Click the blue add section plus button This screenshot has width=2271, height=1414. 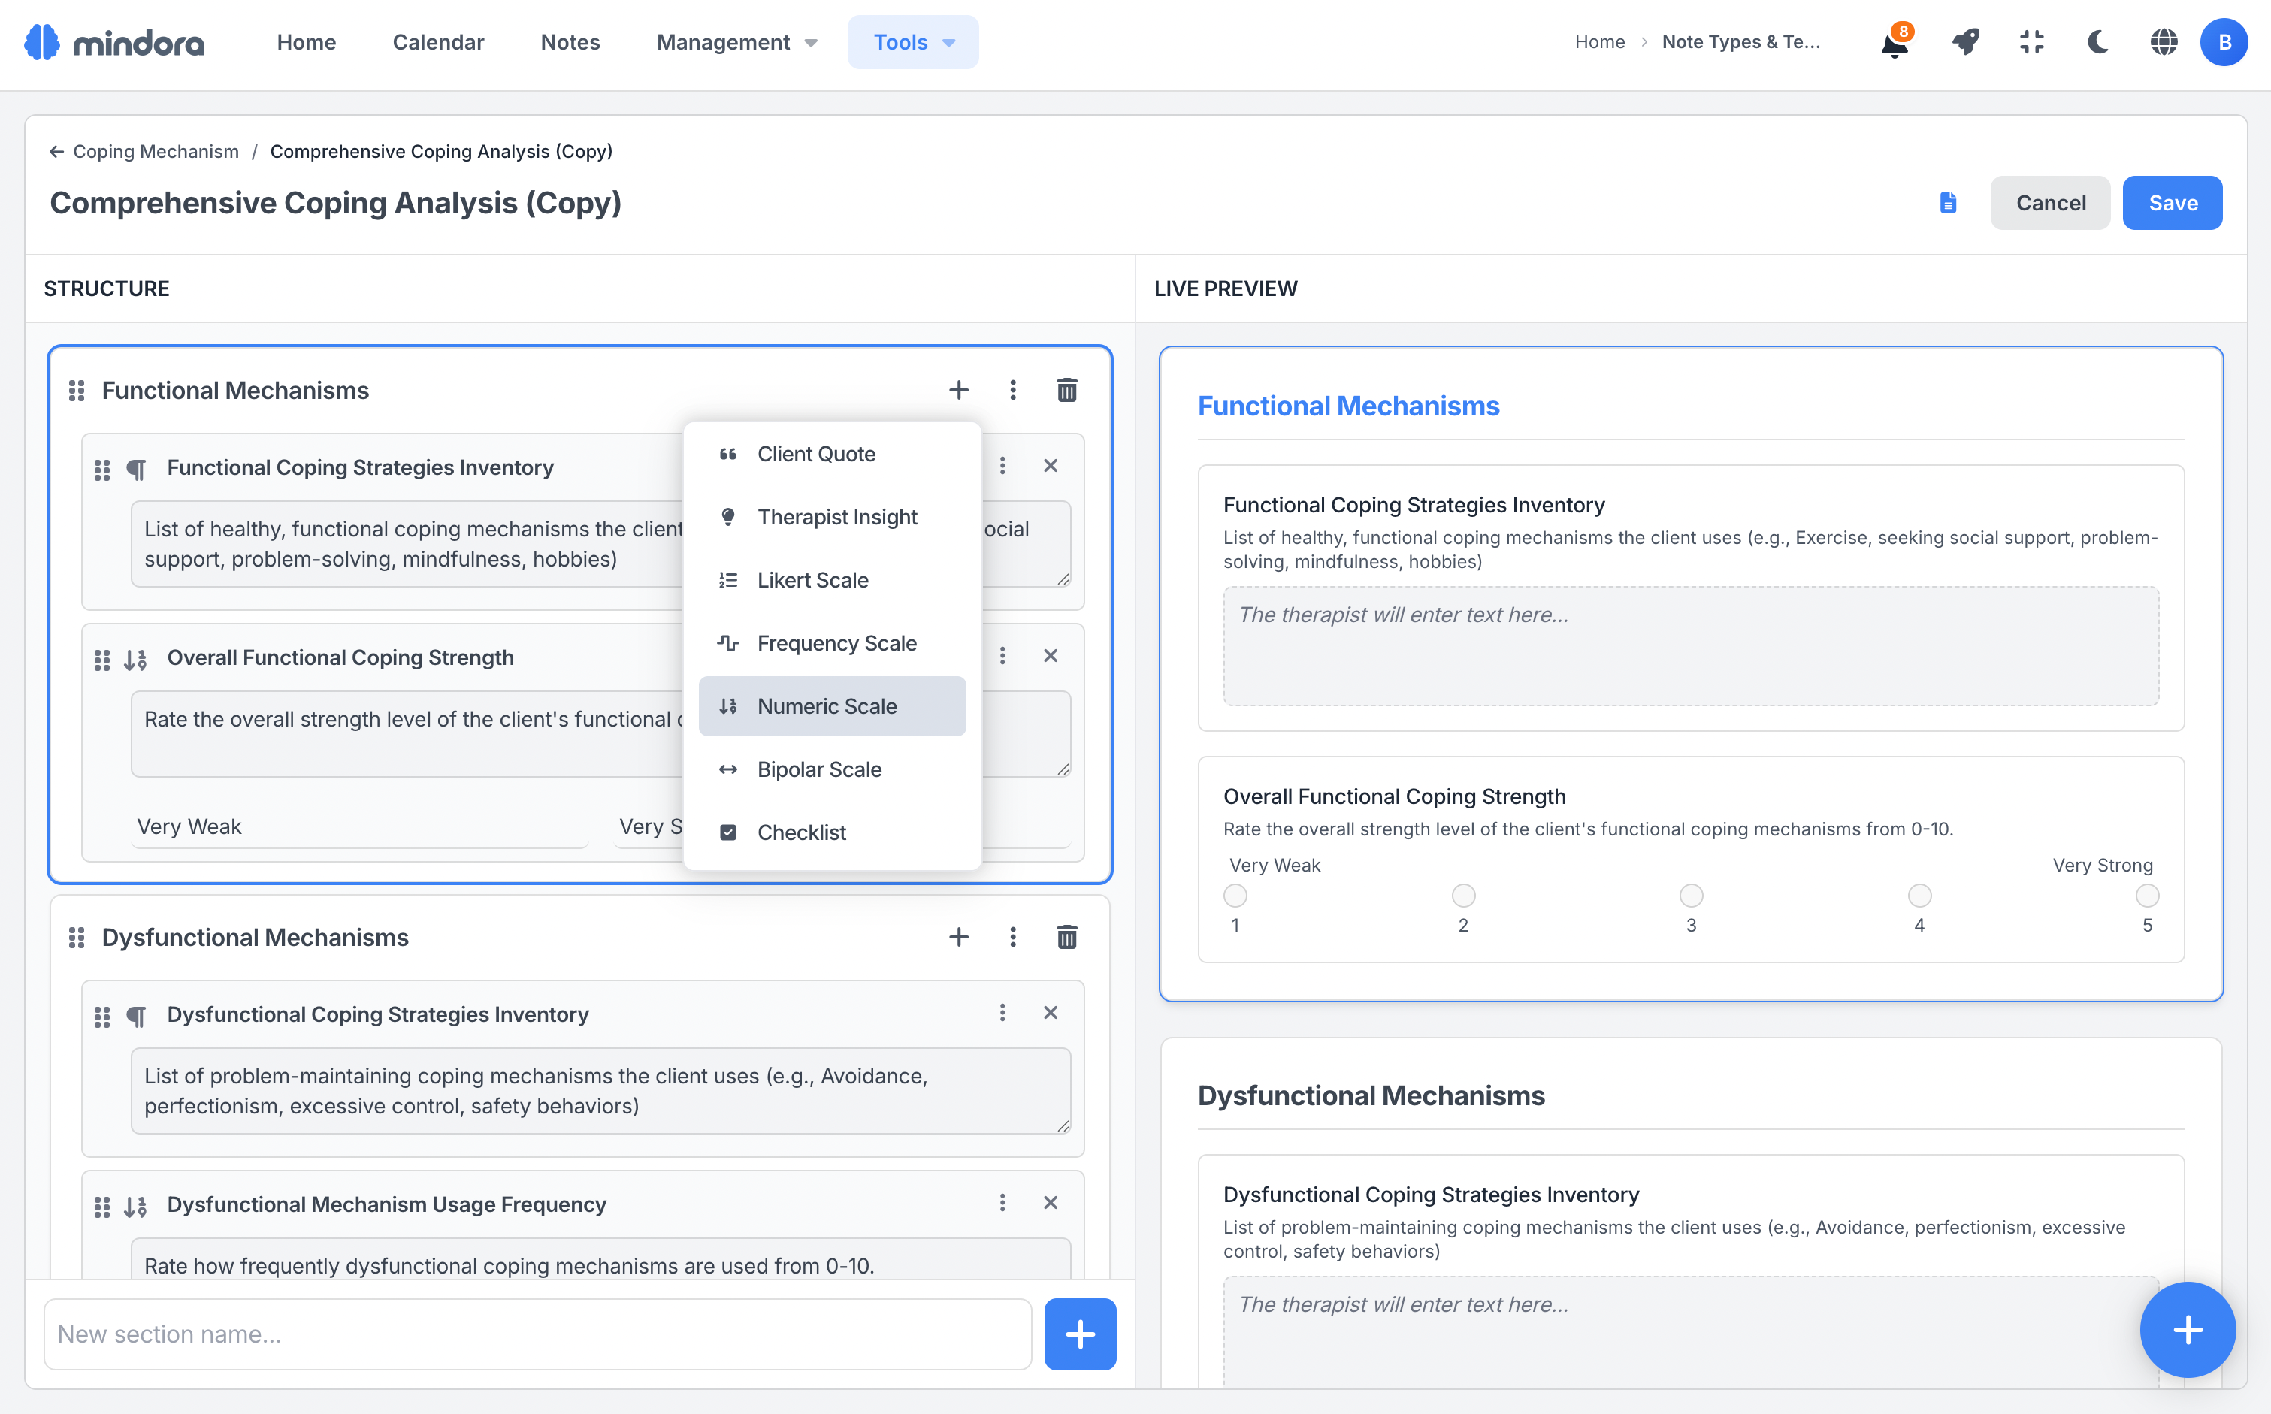[1081, 1334]
